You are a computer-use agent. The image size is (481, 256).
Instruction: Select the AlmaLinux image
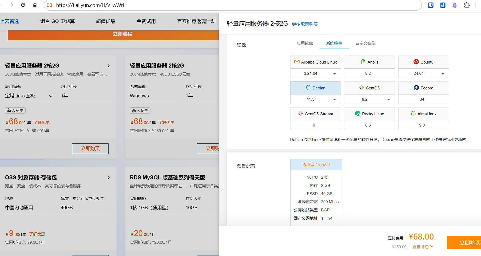pos(424,114)
